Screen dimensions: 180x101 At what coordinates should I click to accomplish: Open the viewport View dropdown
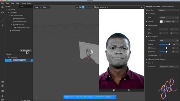pyautogui.click(x=38, y=7)
